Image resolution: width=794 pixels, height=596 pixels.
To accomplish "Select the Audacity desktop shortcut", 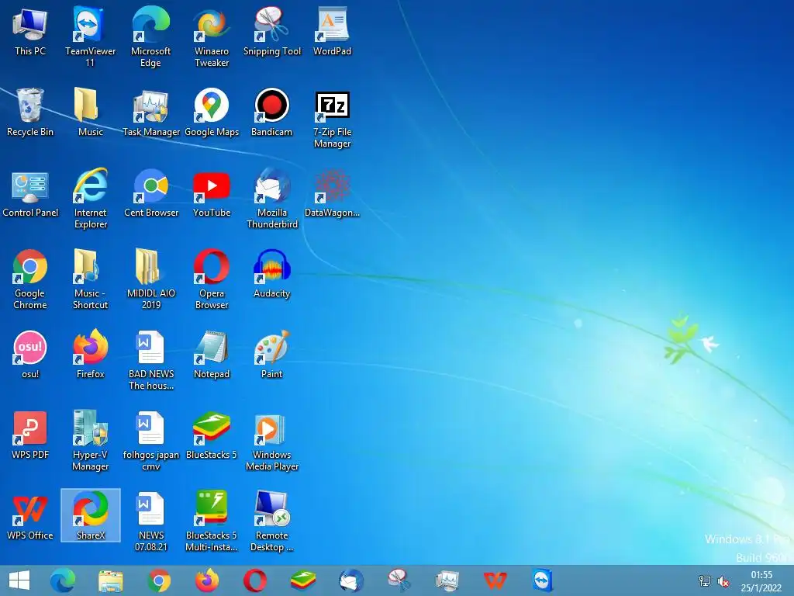I will click(272, 274).
